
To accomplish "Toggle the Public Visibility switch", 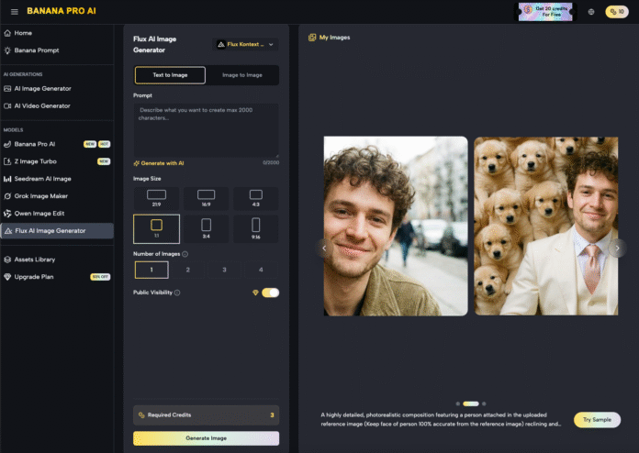I will [x=270, y=293].
